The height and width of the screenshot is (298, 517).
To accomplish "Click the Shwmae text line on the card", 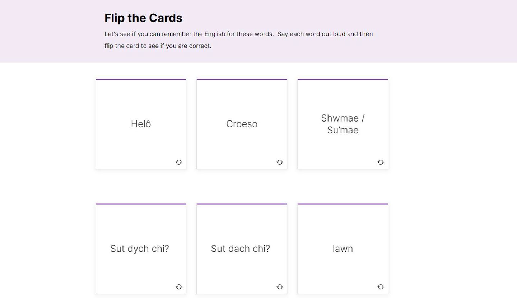I will coord(343,118).
